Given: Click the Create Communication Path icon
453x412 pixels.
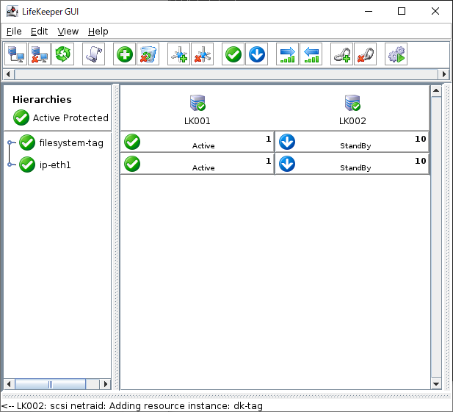Looking at the screenshot, I should (x=179, y=54).
